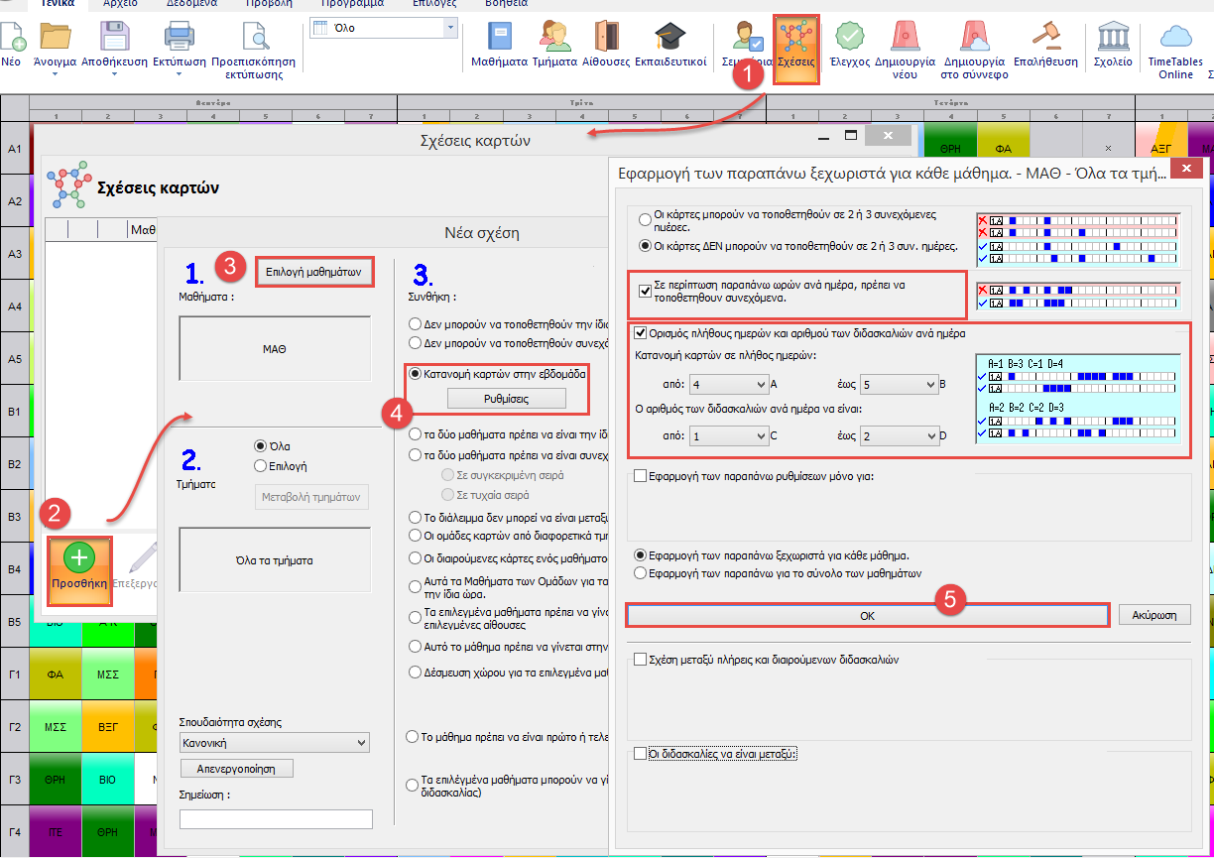
Task: Open the Σχολείο building icon
Action: pyautogui.click(x=1113, y=37)
